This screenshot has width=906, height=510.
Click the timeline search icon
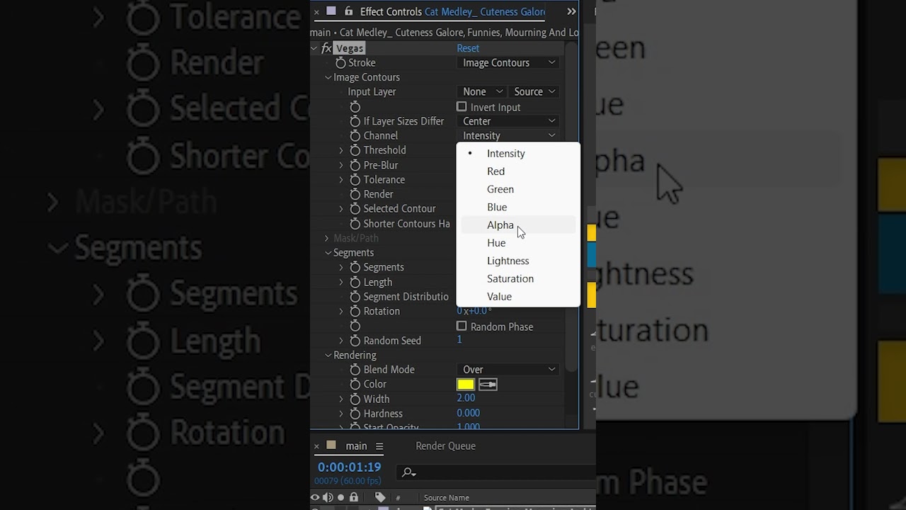408,472
